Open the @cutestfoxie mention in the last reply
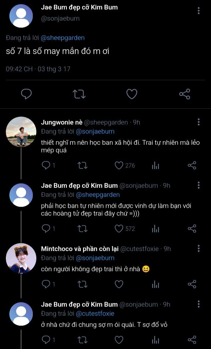211x349 pixels. pos(95,314)
